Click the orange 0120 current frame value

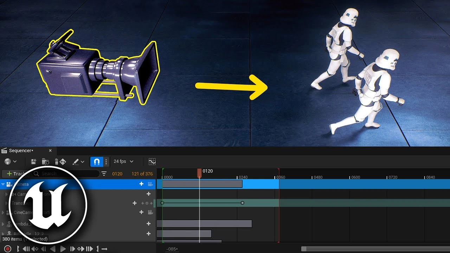(117, 174)
